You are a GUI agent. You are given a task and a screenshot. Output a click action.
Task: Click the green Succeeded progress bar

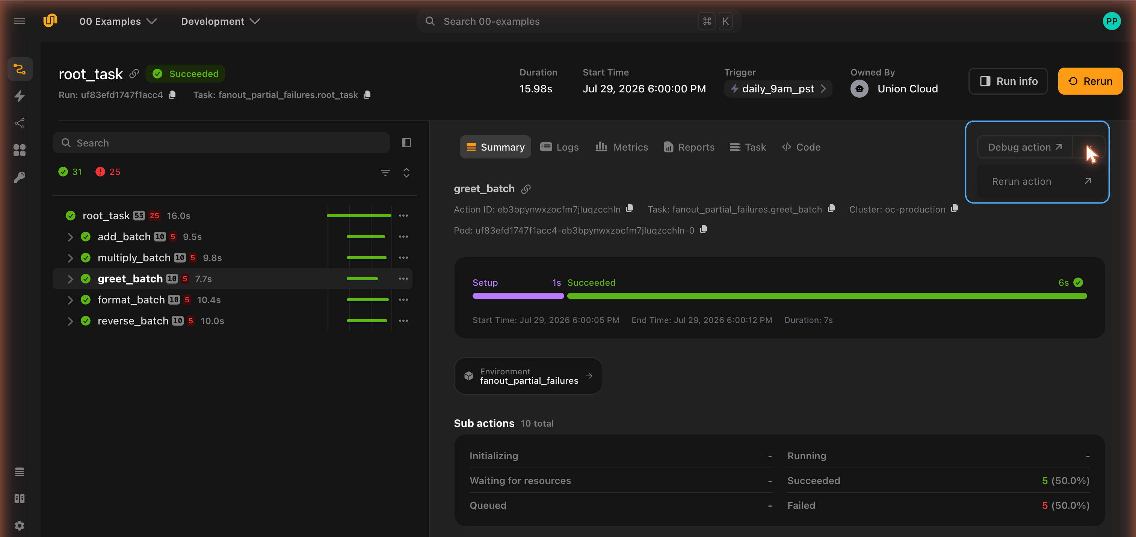(x=827, y=296)
